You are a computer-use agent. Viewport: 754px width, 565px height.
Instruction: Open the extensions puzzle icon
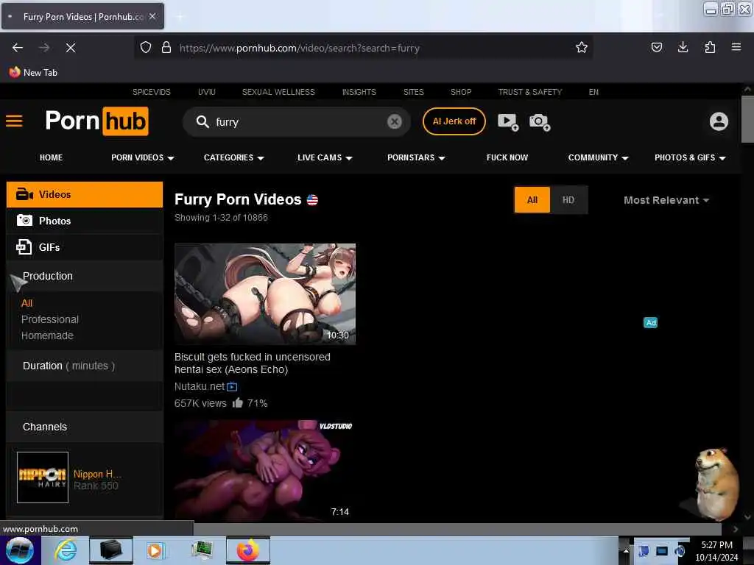click(710, 48)
